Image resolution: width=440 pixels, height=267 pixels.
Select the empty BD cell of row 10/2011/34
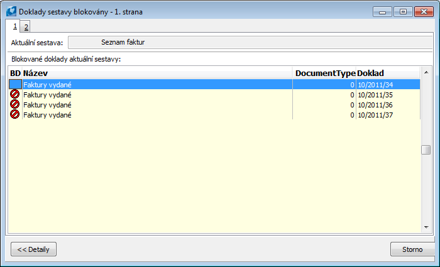(x=15, y=84)
